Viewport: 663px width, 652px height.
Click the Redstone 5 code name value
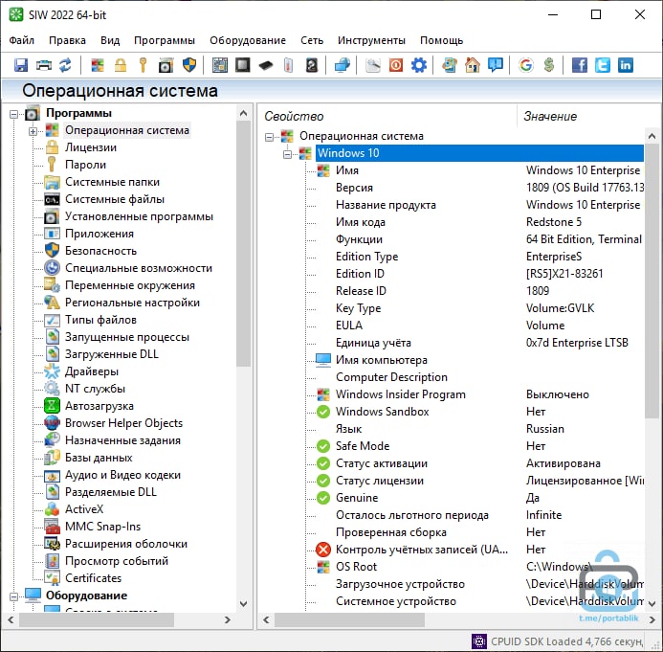click(x=554, y=222)
